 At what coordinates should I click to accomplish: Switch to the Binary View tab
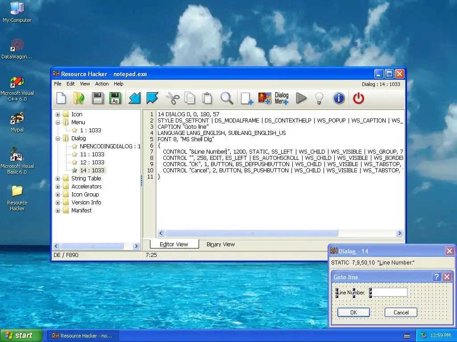point(220,244)
